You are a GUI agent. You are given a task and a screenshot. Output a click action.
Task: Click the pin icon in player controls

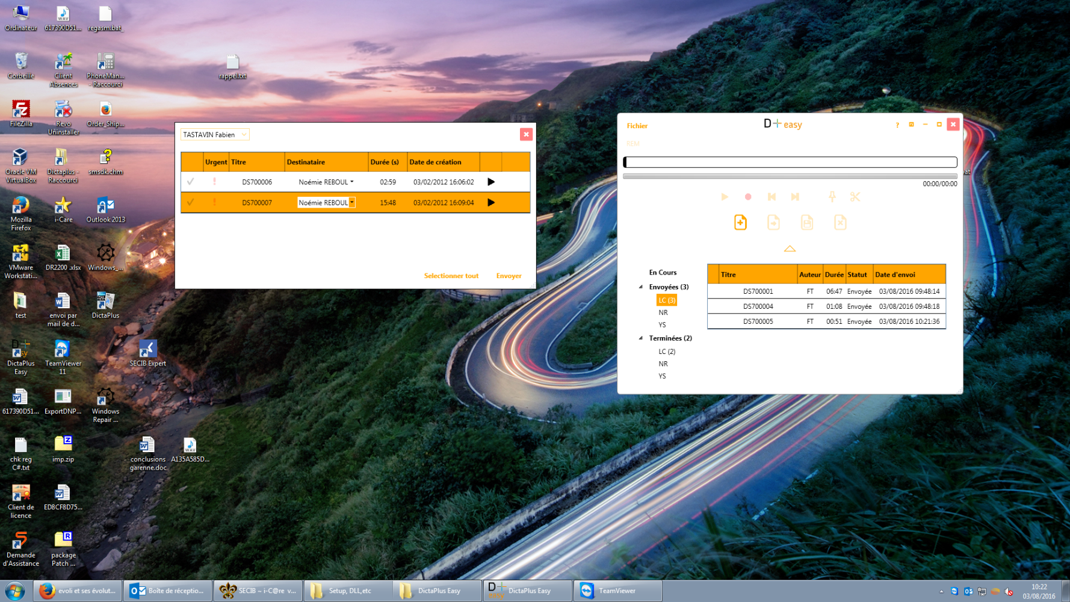[x=832, y=197]
